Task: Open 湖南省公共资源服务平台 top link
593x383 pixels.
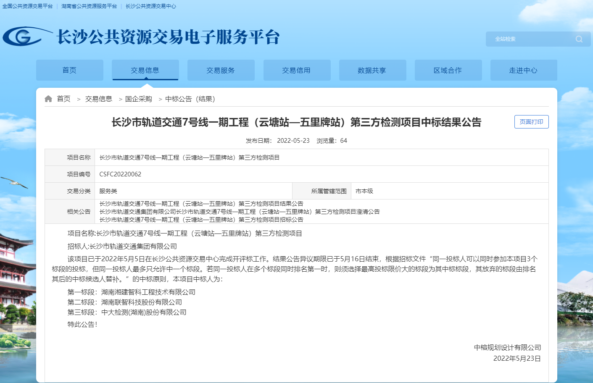Action: (89, 6)
